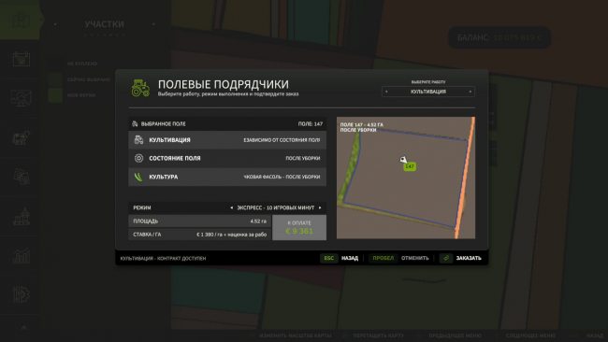Go to next page right of УЧАСТКИ

click(153, 24)
